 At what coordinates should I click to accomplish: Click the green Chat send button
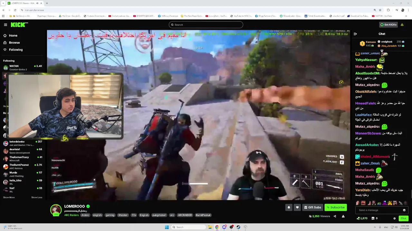(x=404, y=218)
